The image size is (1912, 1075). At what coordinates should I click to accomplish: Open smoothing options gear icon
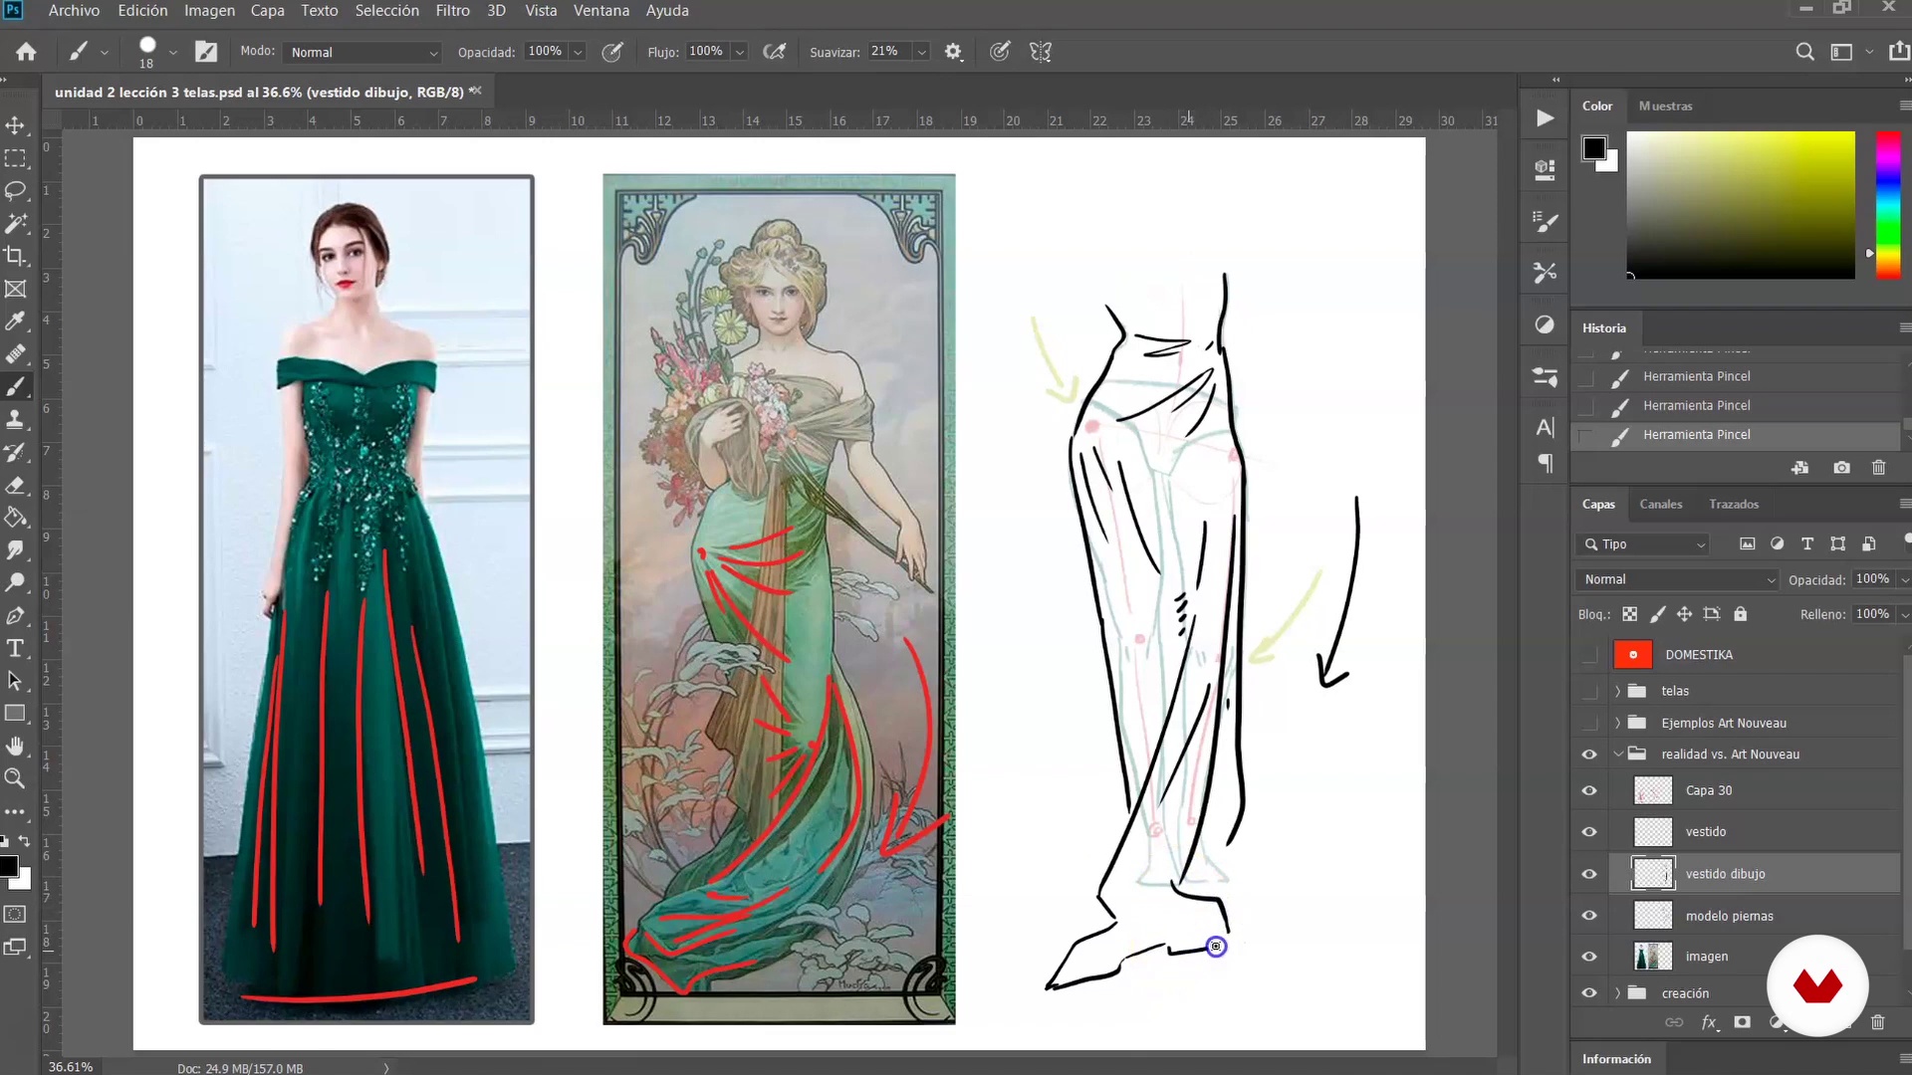pyautogui.click(x=953, y=52)
